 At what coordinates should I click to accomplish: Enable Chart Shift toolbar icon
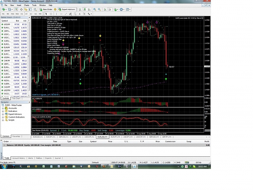[x=110, y=10]
